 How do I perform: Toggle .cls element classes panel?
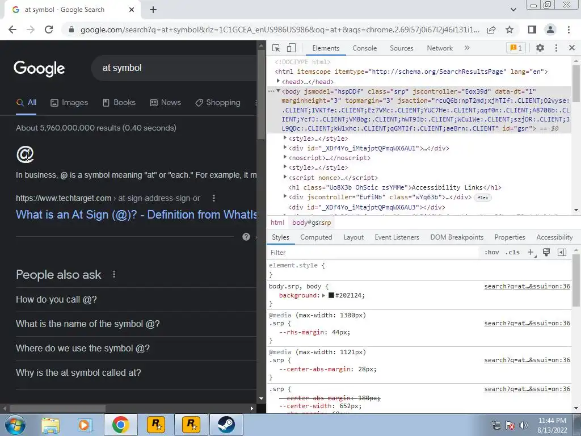point(512,253)
